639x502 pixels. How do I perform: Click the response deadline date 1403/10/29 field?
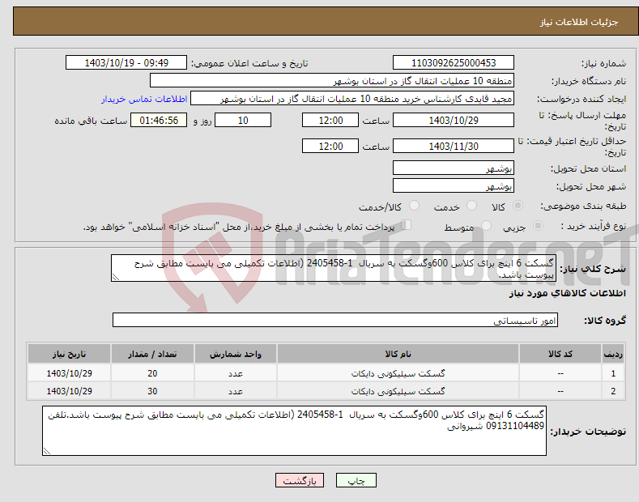pyautogui.click(x=454, y=120)
